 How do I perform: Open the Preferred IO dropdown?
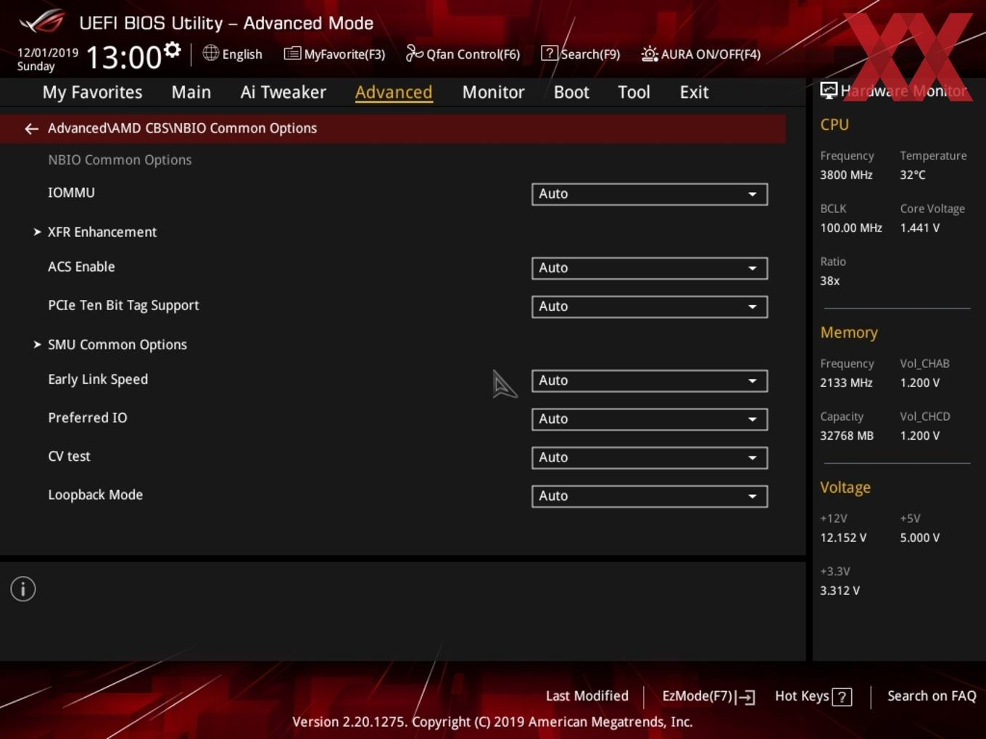coord(650,419)
